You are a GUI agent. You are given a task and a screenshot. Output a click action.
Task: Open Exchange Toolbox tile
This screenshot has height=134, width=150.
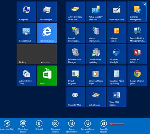(117, 33)
